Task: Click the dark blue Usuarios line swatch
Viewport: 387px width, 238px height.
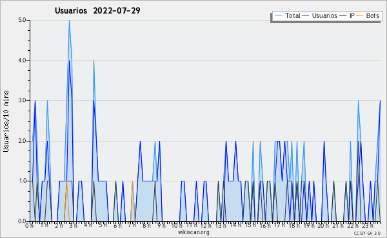Action: pyautogui.click(x=306, y=16)
